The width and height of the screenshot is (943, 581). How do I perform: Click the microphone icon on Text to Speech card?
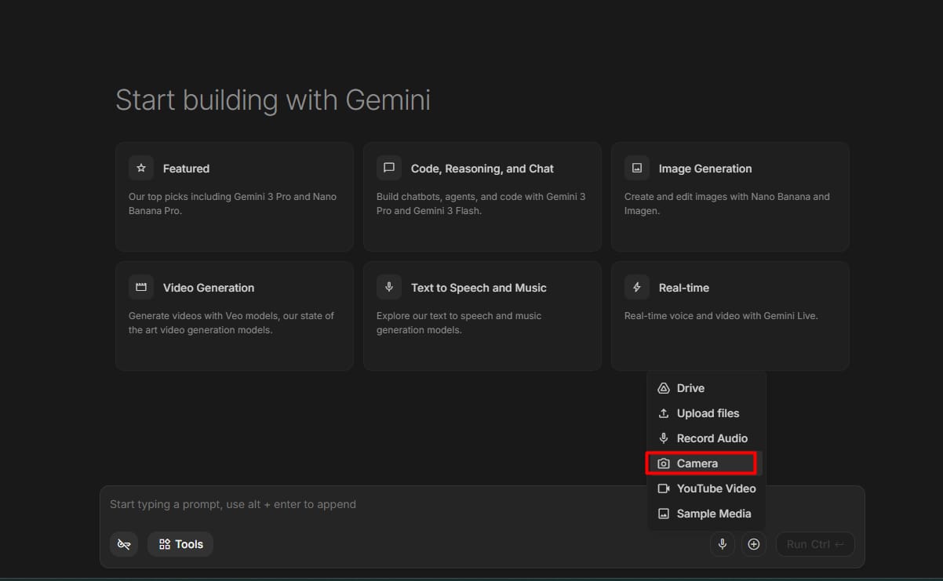tap(388, 287)
